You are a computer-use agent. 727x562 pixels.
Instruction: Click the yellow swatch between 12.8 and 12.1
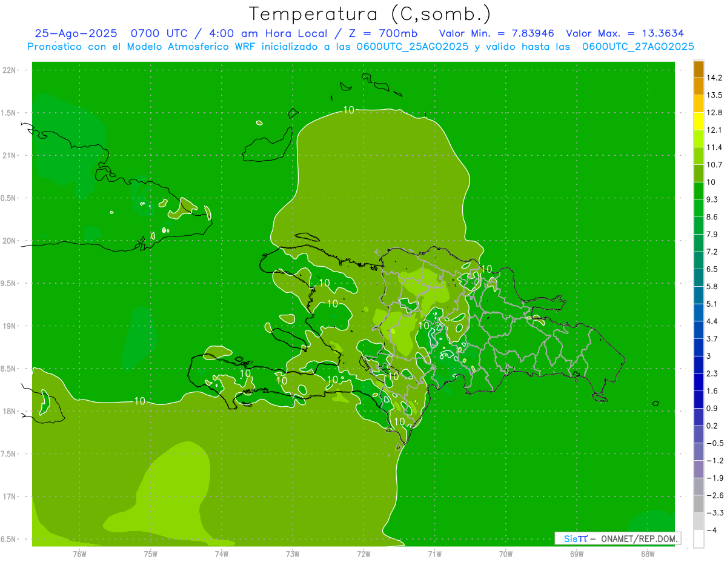pyautogui.click(x=699, y=121)
